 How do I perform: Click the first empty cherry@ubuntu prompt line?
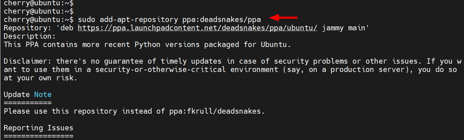39,3
